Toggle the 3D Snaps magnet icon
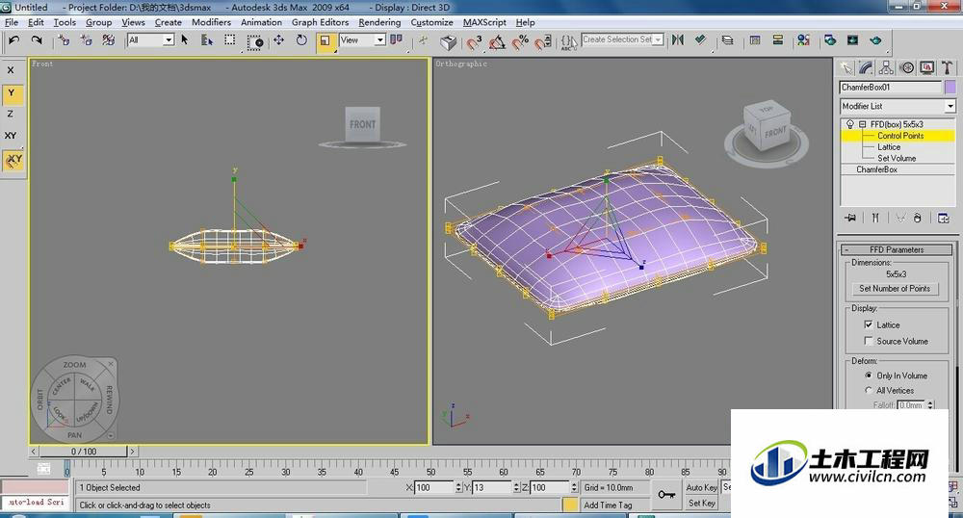Viewport: 963px width, 518px height. (x=474, y=41)
